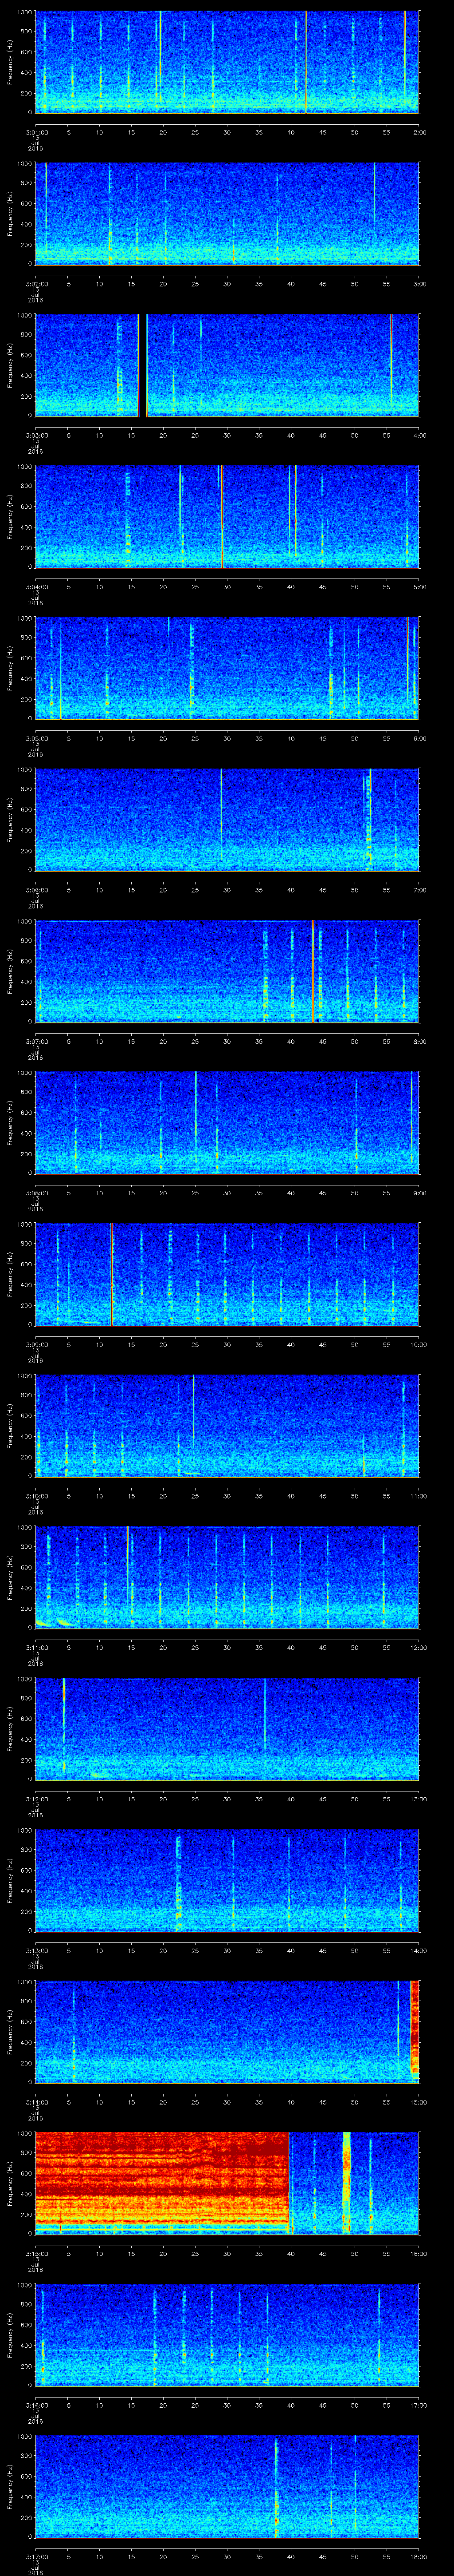The width and height of the screenshot is (454, 2576).
Task: Click the '10:00' end time label
Action: [418, 1343]
